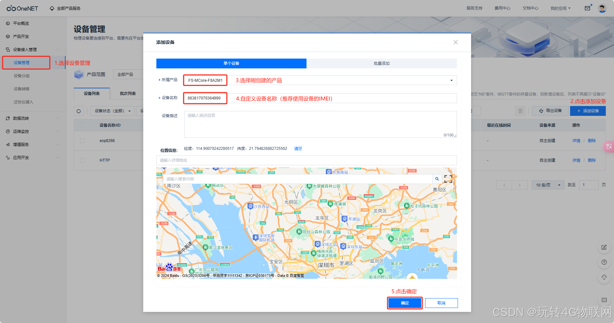Toggle map fullscreen icon
Viewport: 614px width, 323px height.
point(448,179)
